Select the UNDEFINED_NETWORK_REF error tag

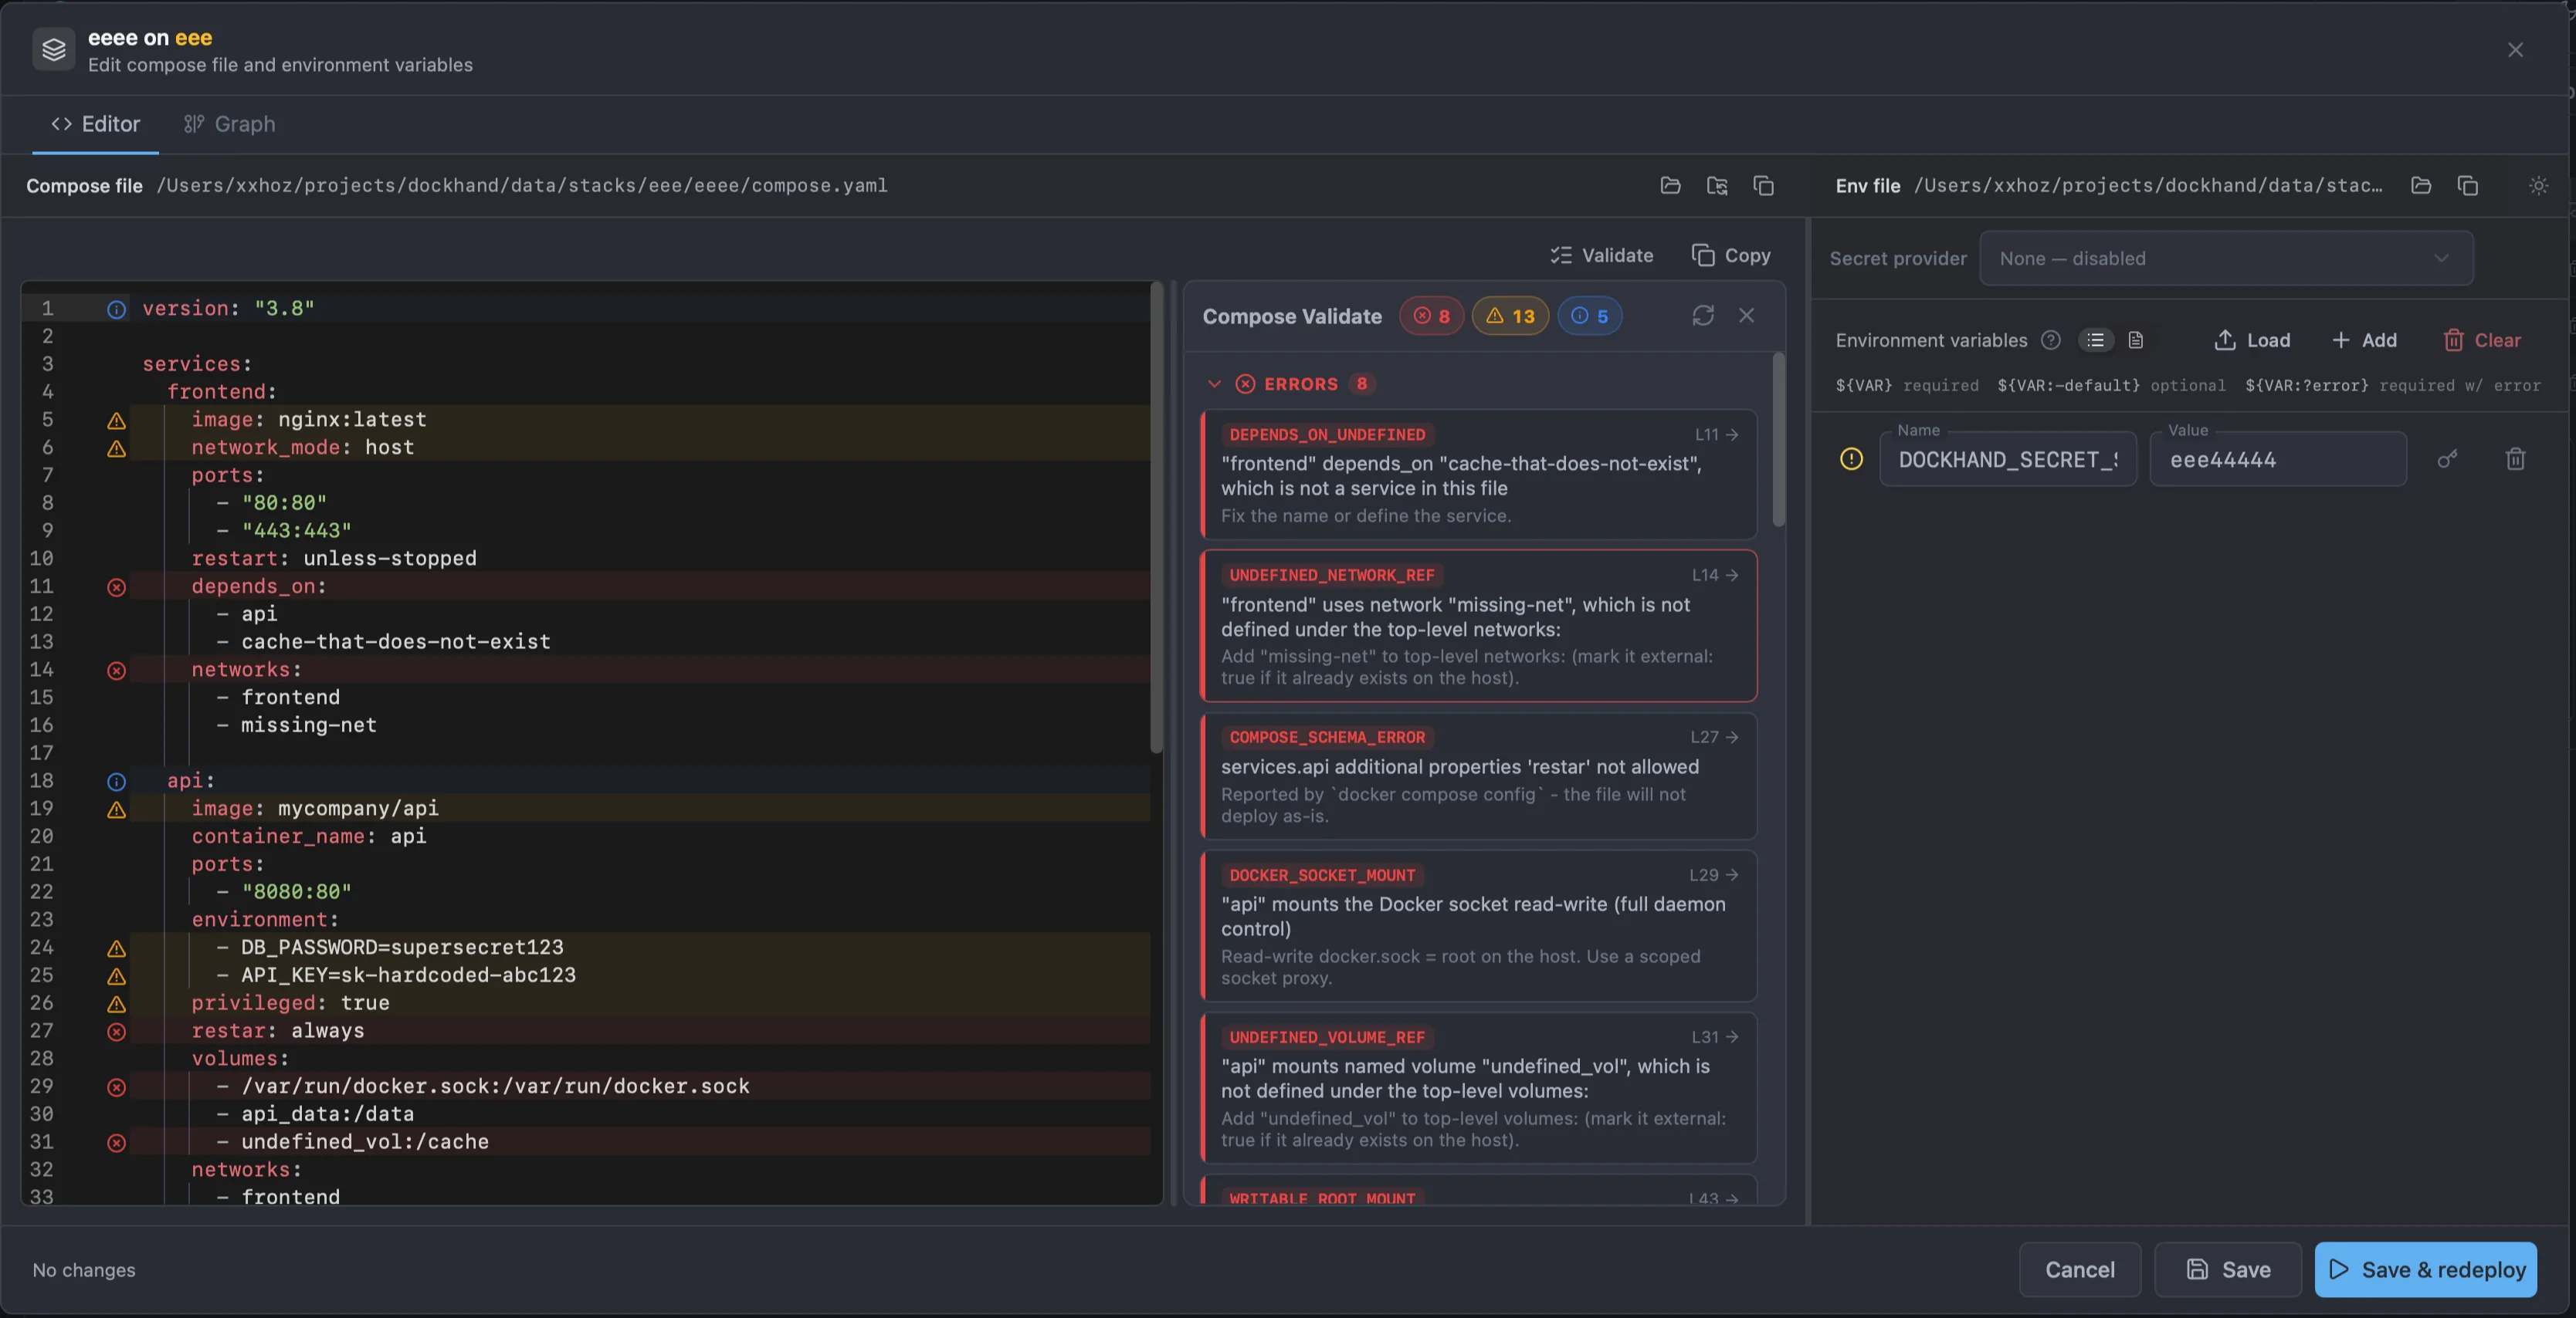pyautogui.click(x=1332, y=576)
